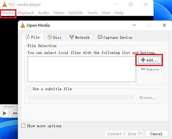Open the Help menu
This screenshot has width=172, height=139.
pos(119,13)
